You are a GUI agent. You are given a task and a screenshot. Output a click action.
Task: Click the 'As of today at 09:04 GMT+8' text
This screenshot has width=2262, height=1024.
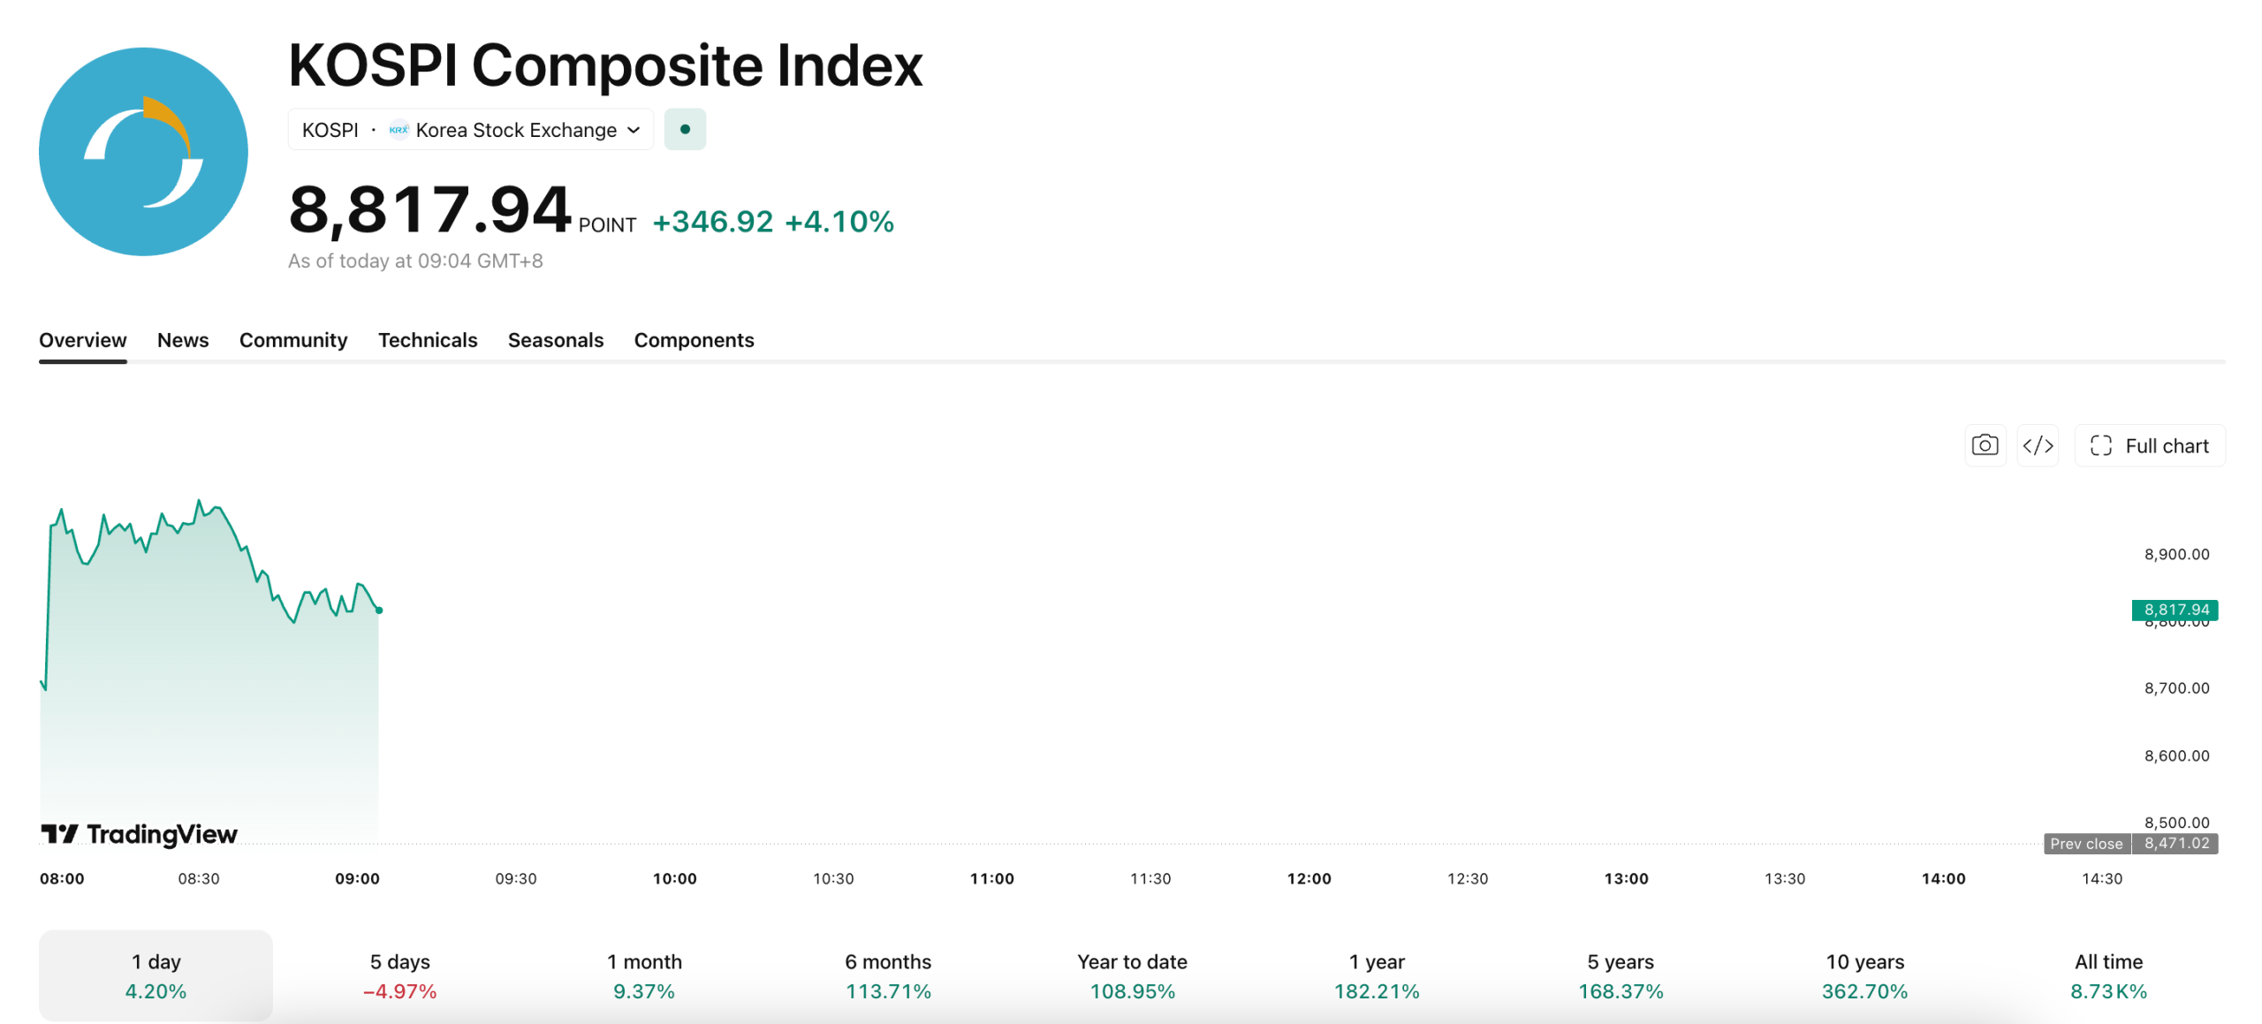coord(415,261)
